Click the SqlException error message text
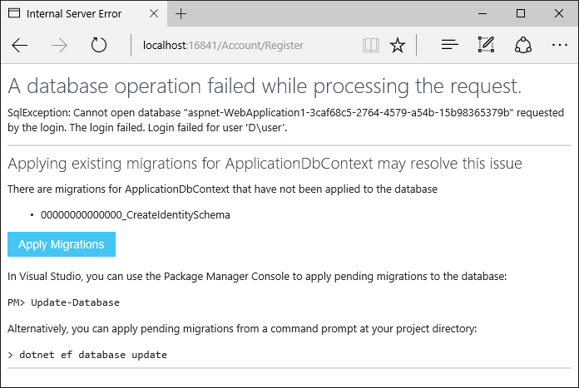 click(285, 120)
